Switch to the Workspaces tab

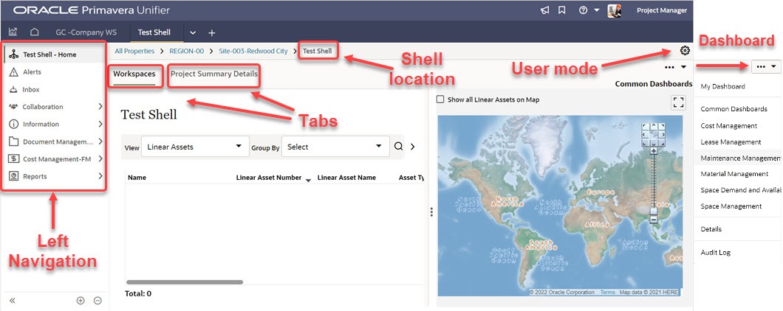[x=134, y=74]
